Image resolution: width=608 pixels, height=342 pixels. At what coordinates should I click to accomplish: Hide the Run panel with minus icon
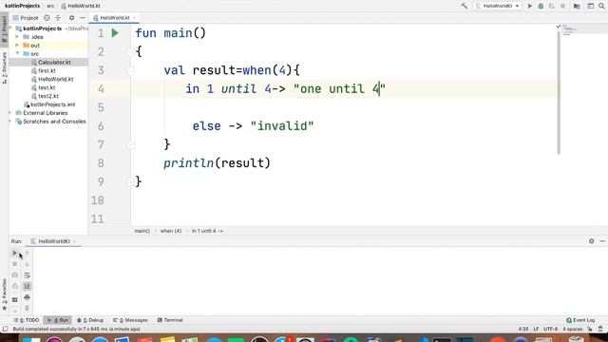coord(602,240)
